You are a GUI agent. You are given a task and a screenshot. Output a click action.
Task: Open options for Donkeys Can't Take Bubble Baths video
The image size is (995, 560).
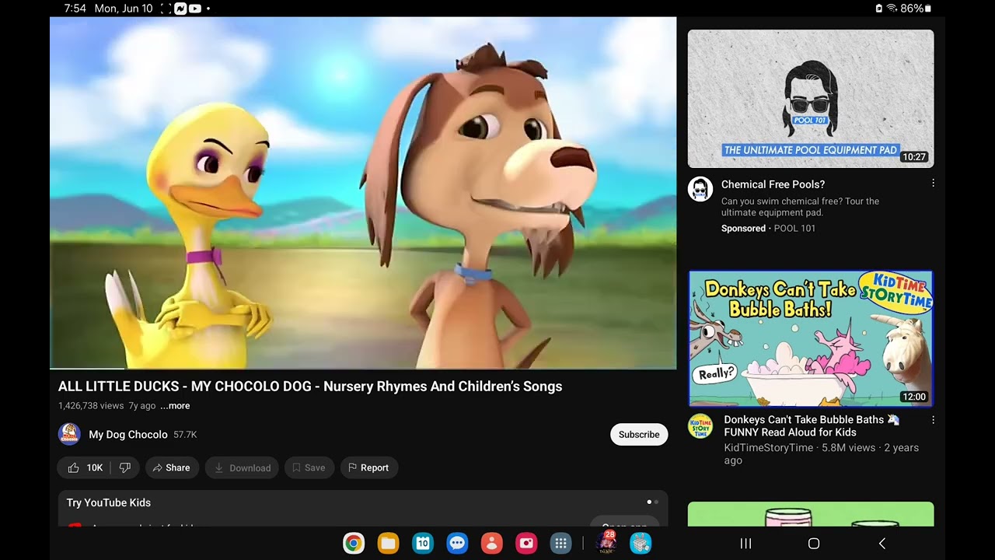pos(933,420)
